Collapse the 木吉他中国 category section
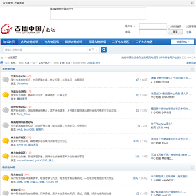196x196 pixels. tap(192, 69)
